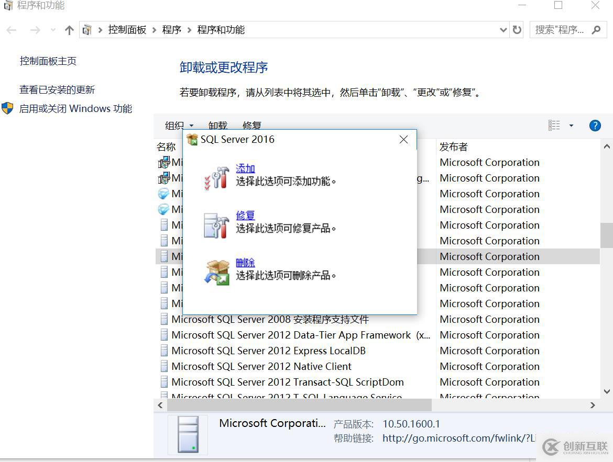Click the back navigation arrow
Screen dimensions: 613x462
pos(11,30)
